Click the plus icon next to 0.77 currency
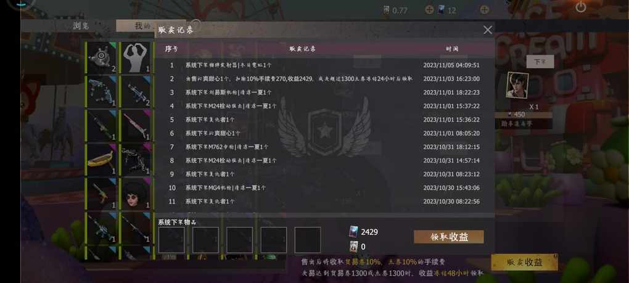 pos(429,10)
